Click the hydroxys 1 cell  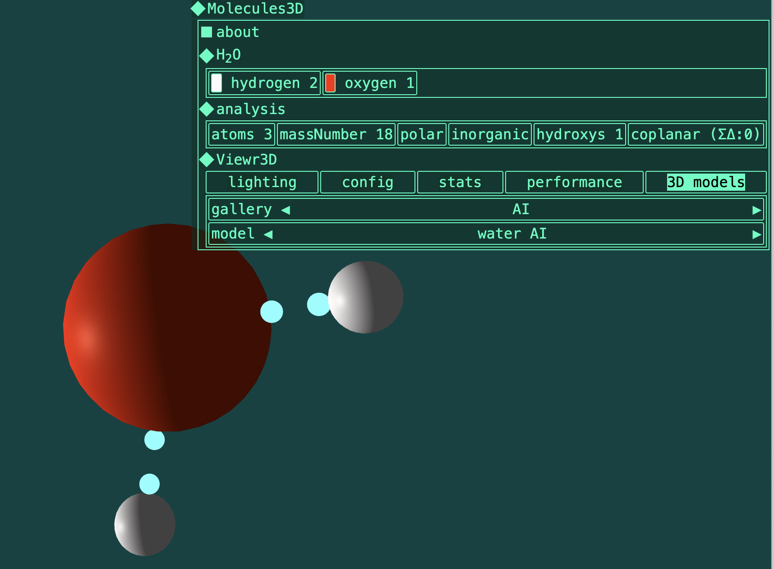[580, 134]
